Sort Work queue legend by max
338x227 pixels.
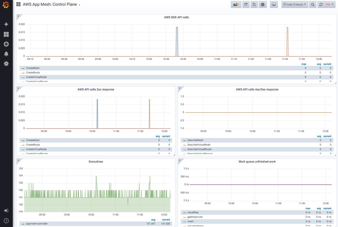[x=308, y=208]
